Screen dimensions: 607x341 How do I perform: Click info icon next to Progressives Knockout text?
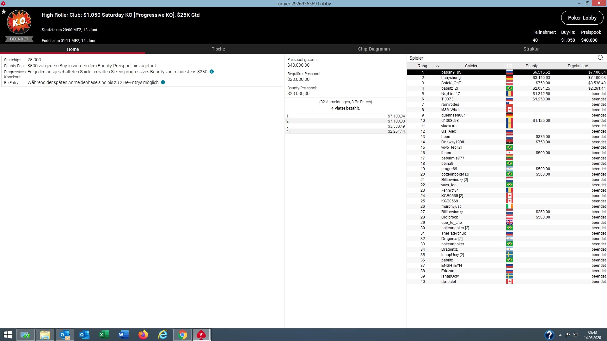click(x=212, y=72)
